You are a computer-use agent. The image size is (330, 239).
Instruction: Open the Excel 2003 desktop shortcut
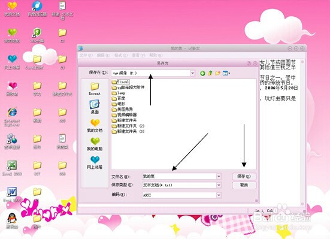tap(12, 168)
